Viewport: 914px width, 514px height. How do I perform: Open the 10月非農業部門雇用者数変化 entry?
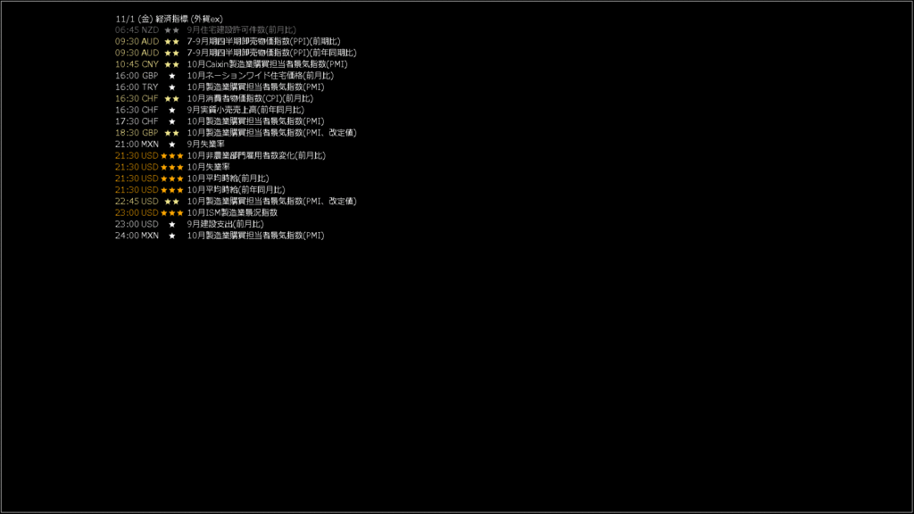(x=256, y=155)
